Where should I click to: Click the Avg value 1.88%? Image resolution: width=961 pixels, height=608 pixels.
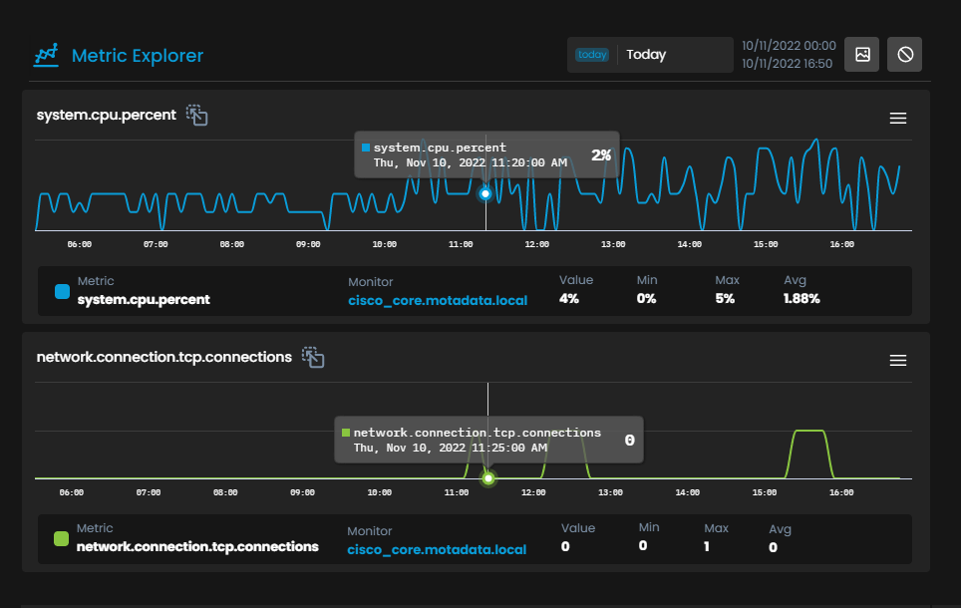801,298
